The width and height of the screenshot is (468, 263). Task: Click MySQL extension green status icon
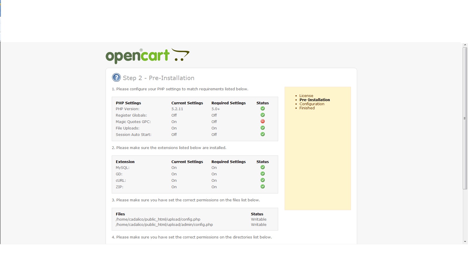tap(263, 167)
